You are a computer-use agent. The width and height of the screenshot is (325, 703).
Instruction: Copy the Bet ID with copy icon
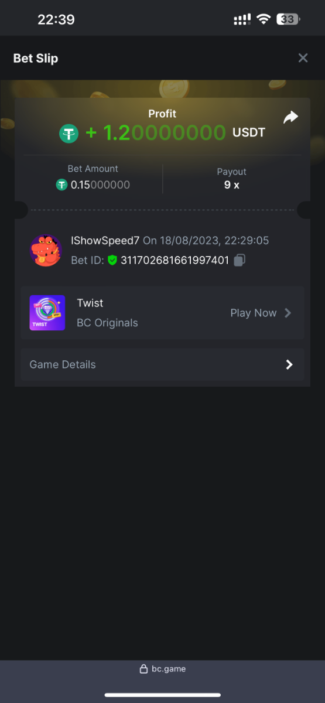coord(240,260)
